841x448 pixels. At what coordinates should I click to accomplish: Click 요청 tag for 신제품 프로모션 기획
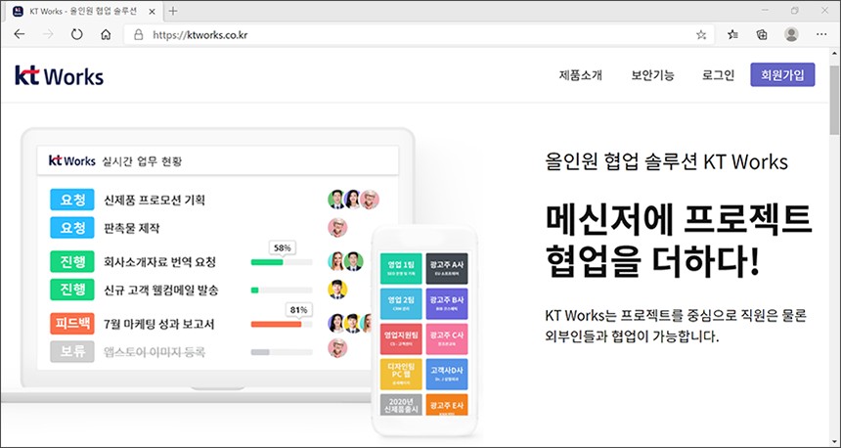71,200
